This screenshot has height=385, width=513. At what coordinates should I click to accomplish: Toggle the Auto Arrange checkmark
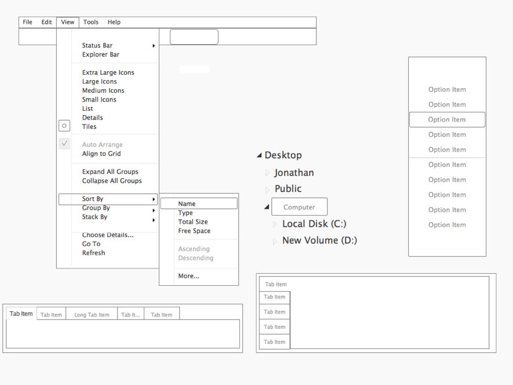[x=64, y=143]
